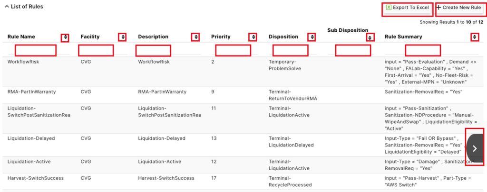The width and height of the screenshot is (487, 192).
Task: Collapse the List of Rules section
Action: click(x=7, y=7)
